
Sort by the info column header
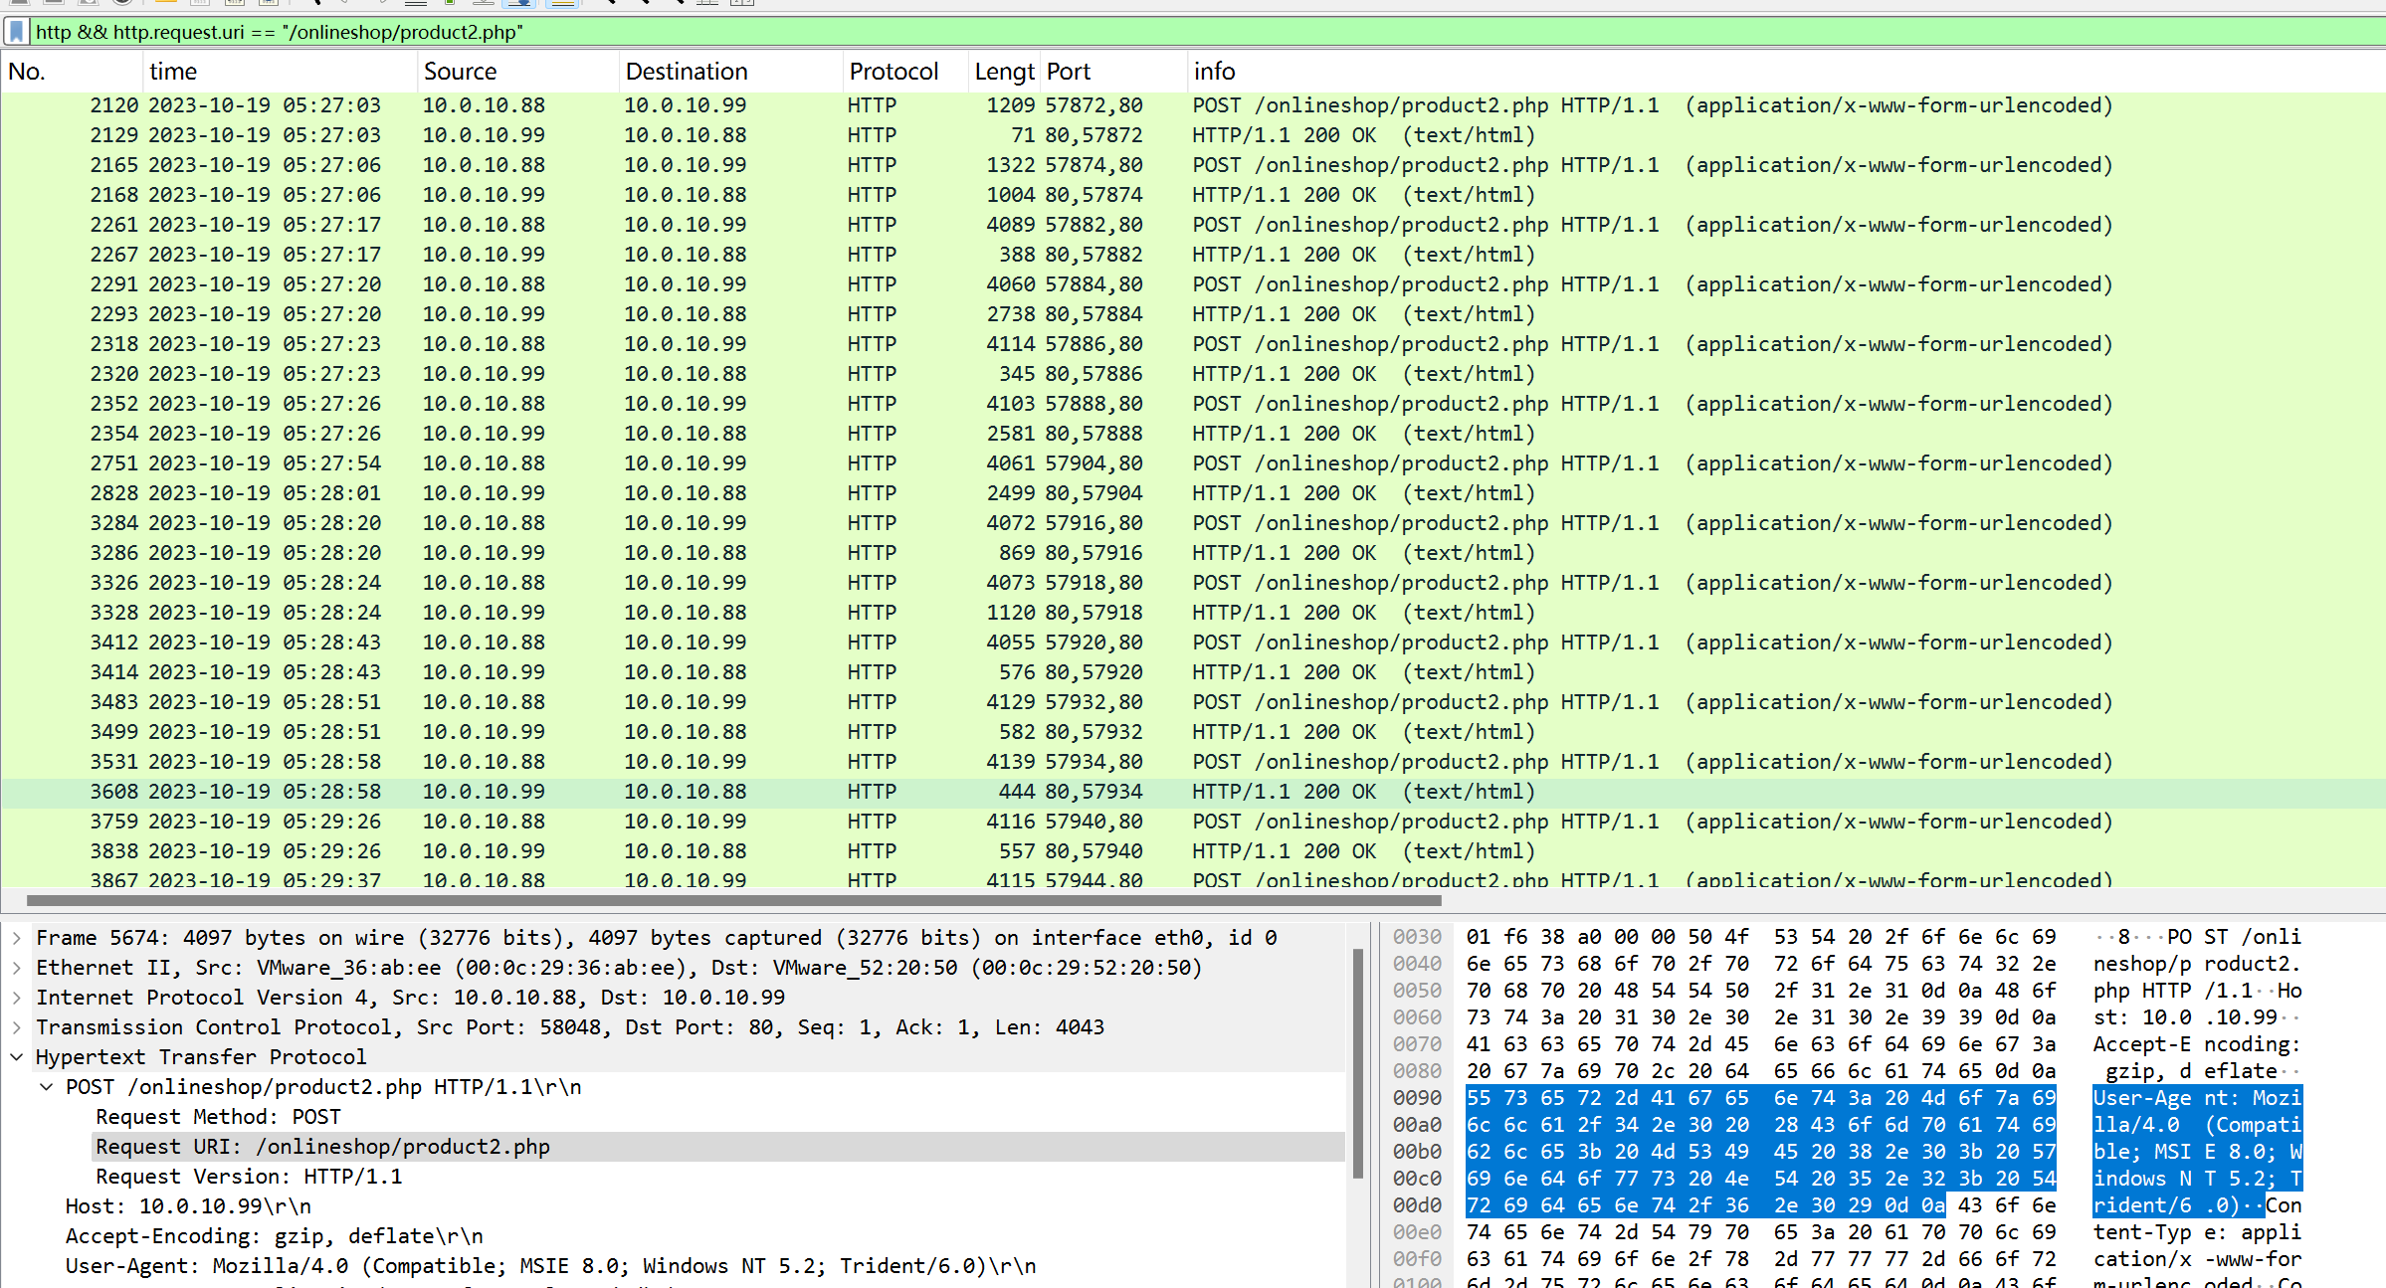tap(1786, 72)
